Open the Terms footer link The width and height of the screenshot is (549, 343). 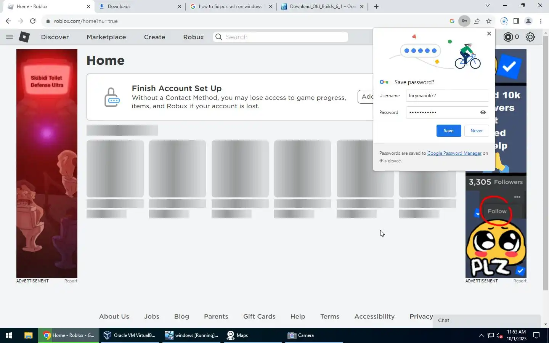pos(330,316)
